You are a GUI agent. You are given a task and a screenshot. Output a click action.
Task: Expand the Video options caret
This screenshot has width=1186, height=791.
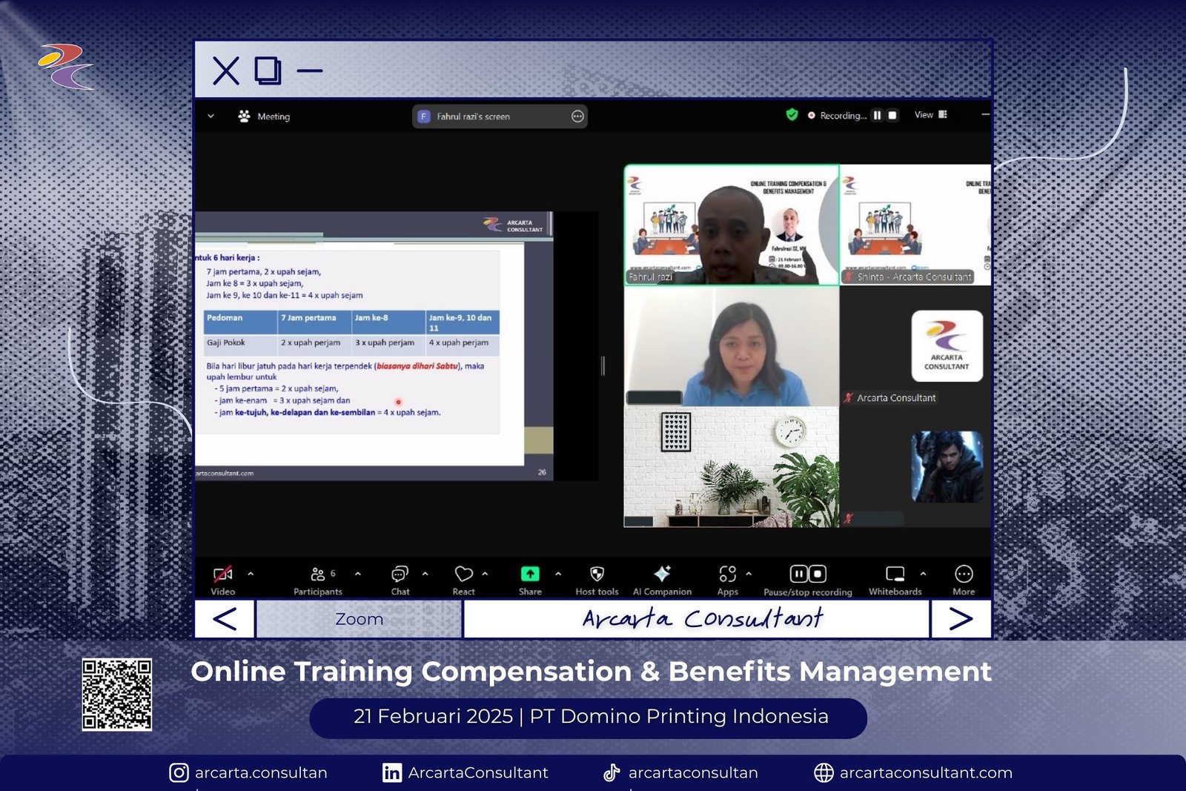251,574
